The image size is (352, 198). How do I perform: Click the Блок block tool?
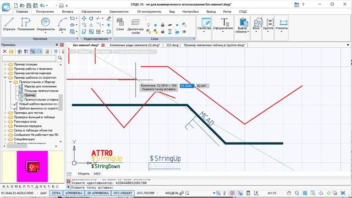(x=256, y=25)
